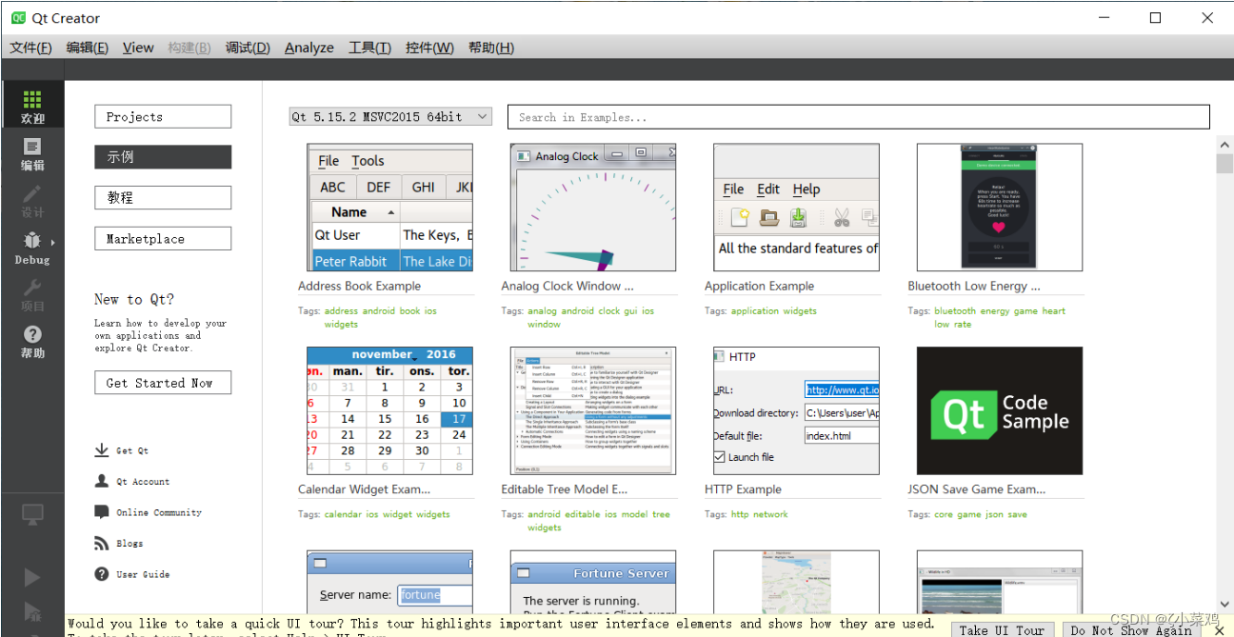The image size is (1234, 637).
Task: Click the Online Community link
Action: coord(159,512)
